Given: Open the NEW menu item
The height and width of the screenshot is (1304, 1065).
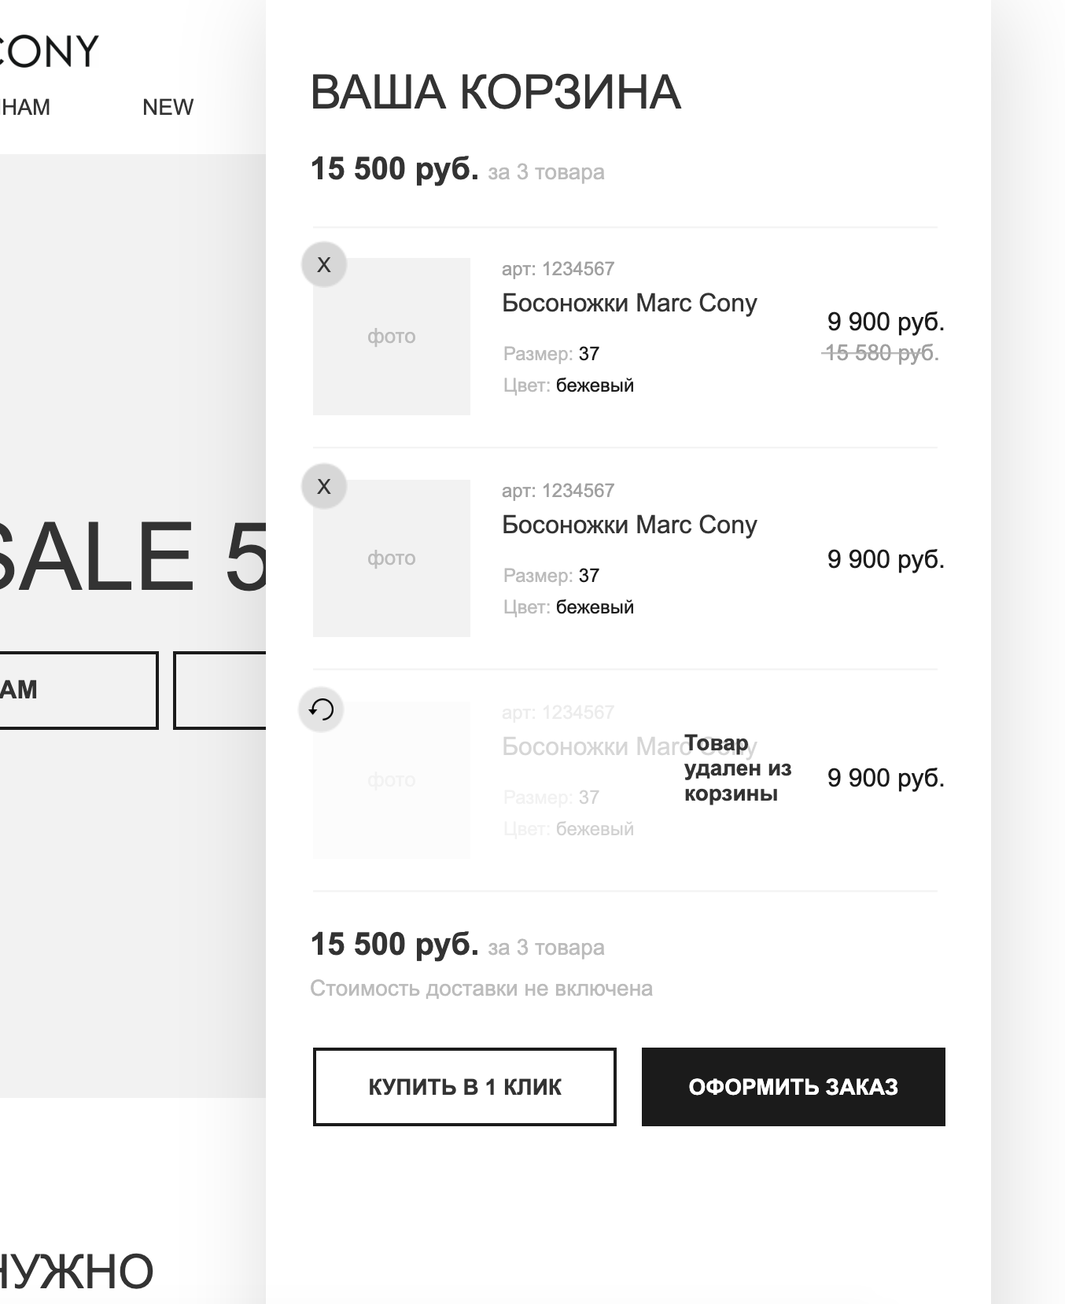Looking at the screenshot, I should (x=168, y=107).
